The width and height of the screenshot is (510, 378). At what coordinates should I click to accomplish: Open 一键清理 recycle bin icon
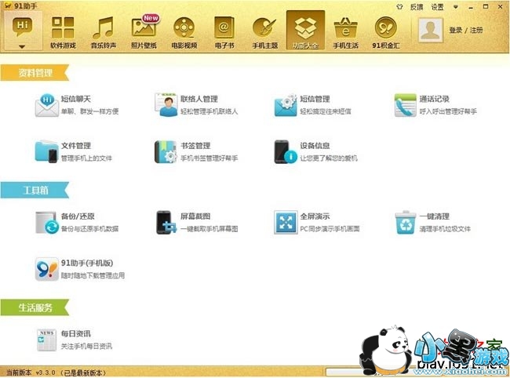tap(406, 223)
